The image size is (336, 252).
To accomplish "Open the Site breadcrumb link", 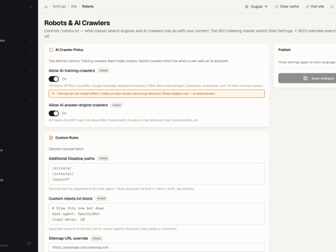I will [74, 6].
